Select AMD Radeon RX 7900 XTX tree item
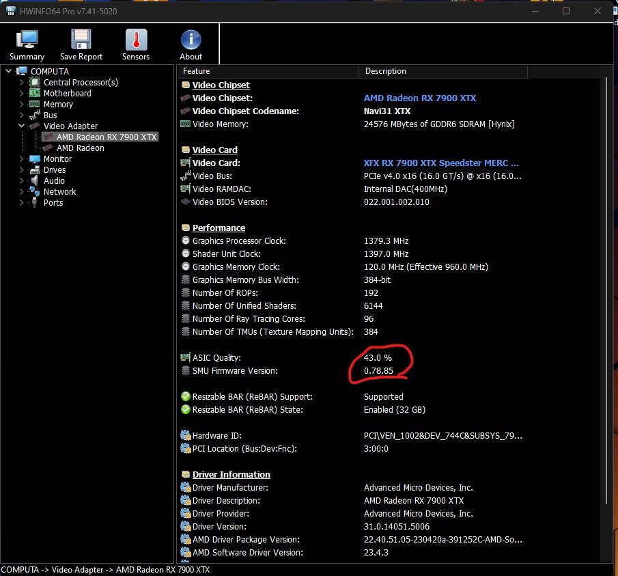 [x=107, y=137]
